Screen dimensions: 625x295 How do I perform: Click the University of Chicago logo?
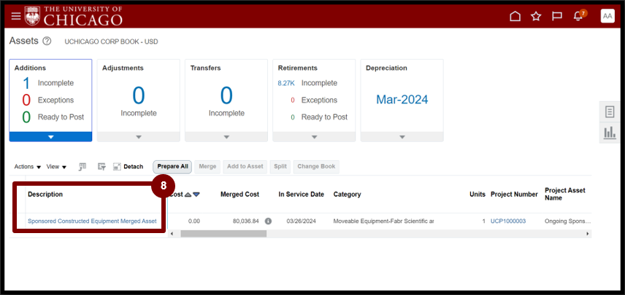[x=73, y=16]
